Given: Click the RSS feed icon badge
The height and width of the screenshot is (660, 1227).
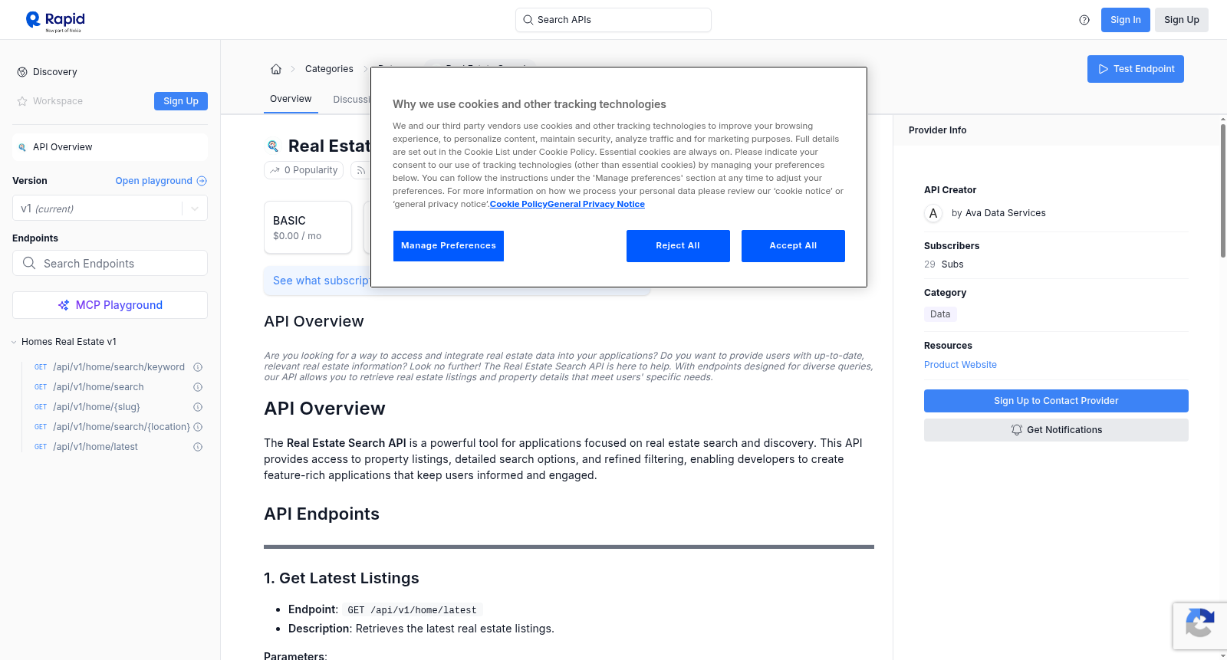Looking at the screenshot, I should (360, 170).
